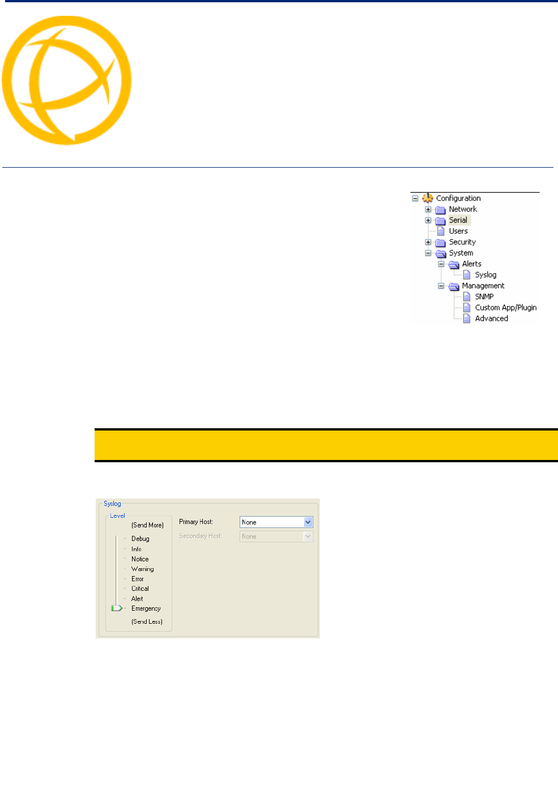Click the Configuration gear icon
Viewport: 558px width, 801px height.
(428, 198)
